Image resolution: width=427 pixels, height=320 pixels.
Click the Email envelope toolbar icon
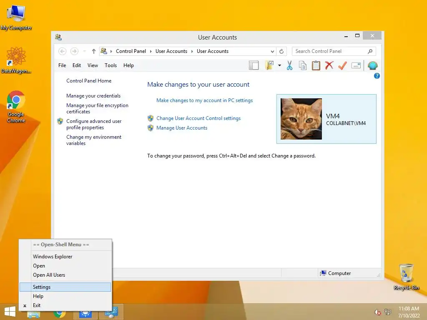[x=356, y=65]
